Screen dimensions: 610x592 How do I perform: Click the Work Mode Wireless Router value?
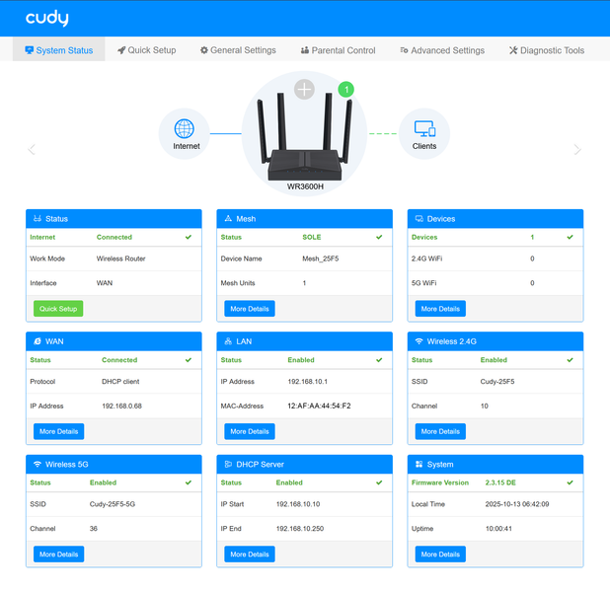tap(121, 259)
